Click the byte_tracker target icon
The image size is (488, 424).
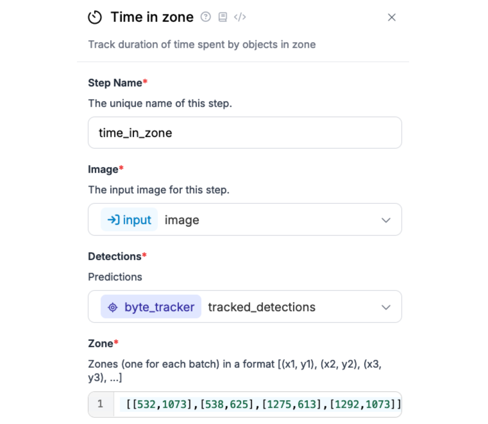[x=113, y=307]
